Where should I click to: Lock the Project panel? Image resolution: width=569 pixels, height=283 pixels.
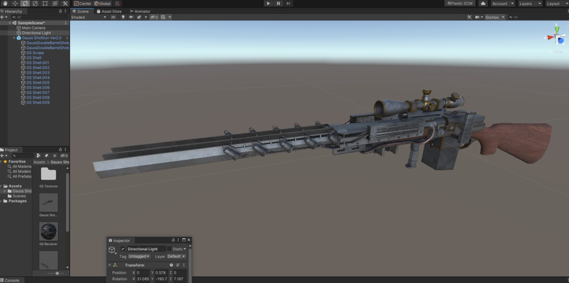[60, 149]
